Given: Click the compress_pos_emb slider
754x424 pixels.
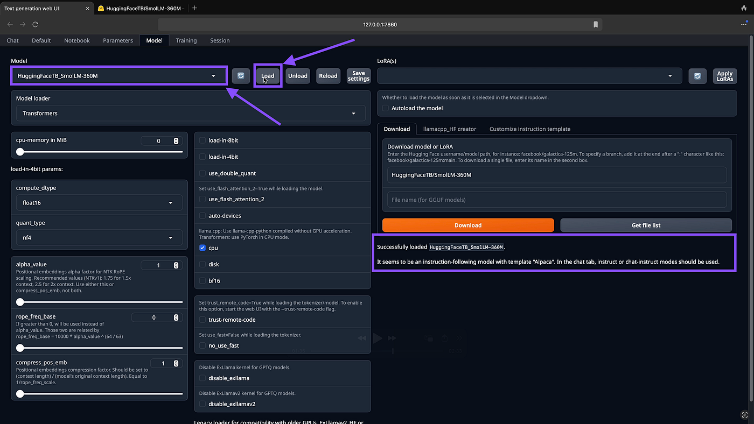Looking at the screenshot, I should click(99, 394).
